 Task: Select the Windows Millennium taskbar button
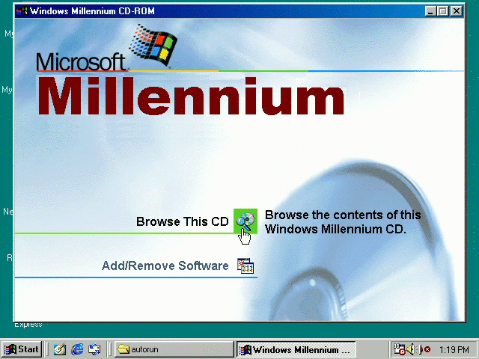click(x=296, y=349)
